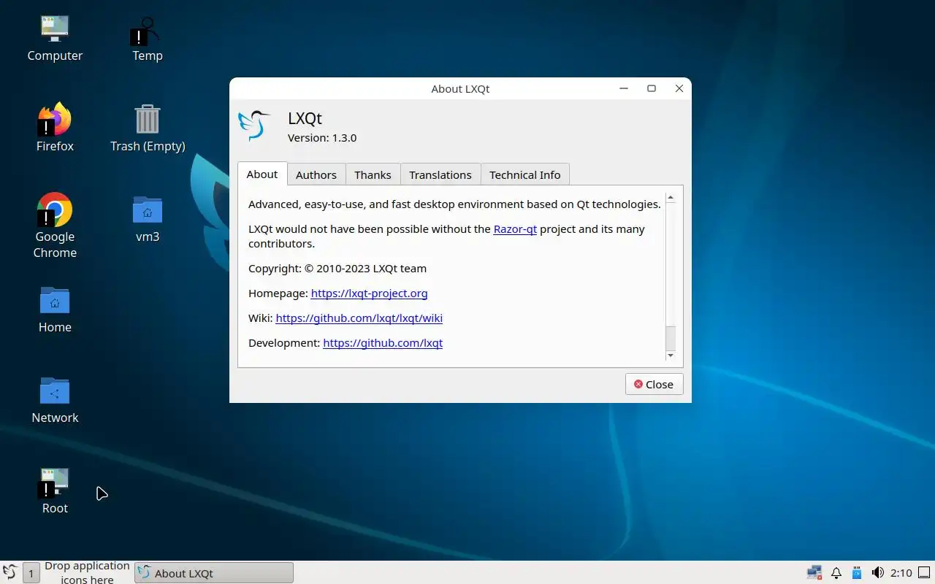
Task: Close the About LXQt window via X
Action: click(x=679, y=88)
